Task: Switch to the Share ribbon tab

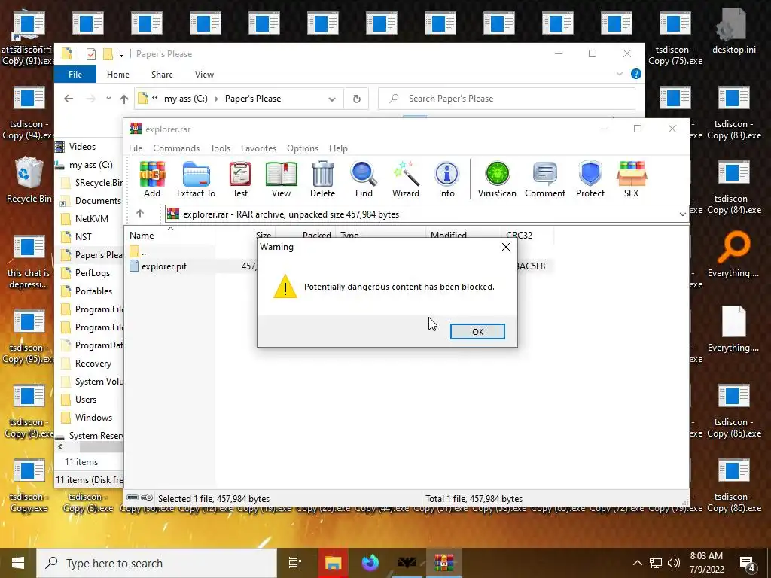Action: (163, 75)
